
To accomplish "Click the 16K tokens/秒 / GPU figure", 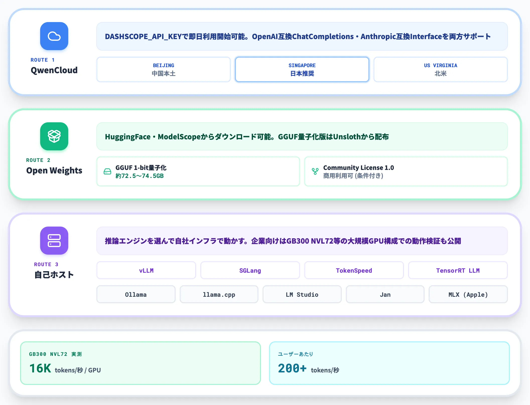I will [65, 368].
